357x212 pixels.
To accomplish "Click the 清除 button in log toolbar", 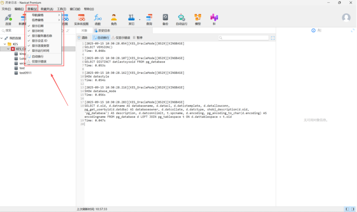I will (x=82, y=38).
